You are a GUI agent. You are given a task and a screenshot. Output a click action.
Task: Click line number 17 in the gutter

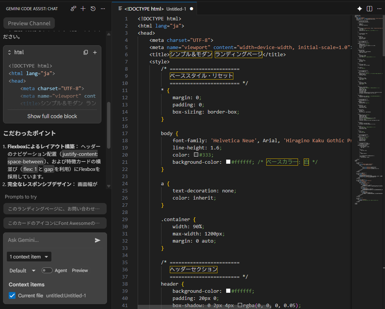(125, 133)
